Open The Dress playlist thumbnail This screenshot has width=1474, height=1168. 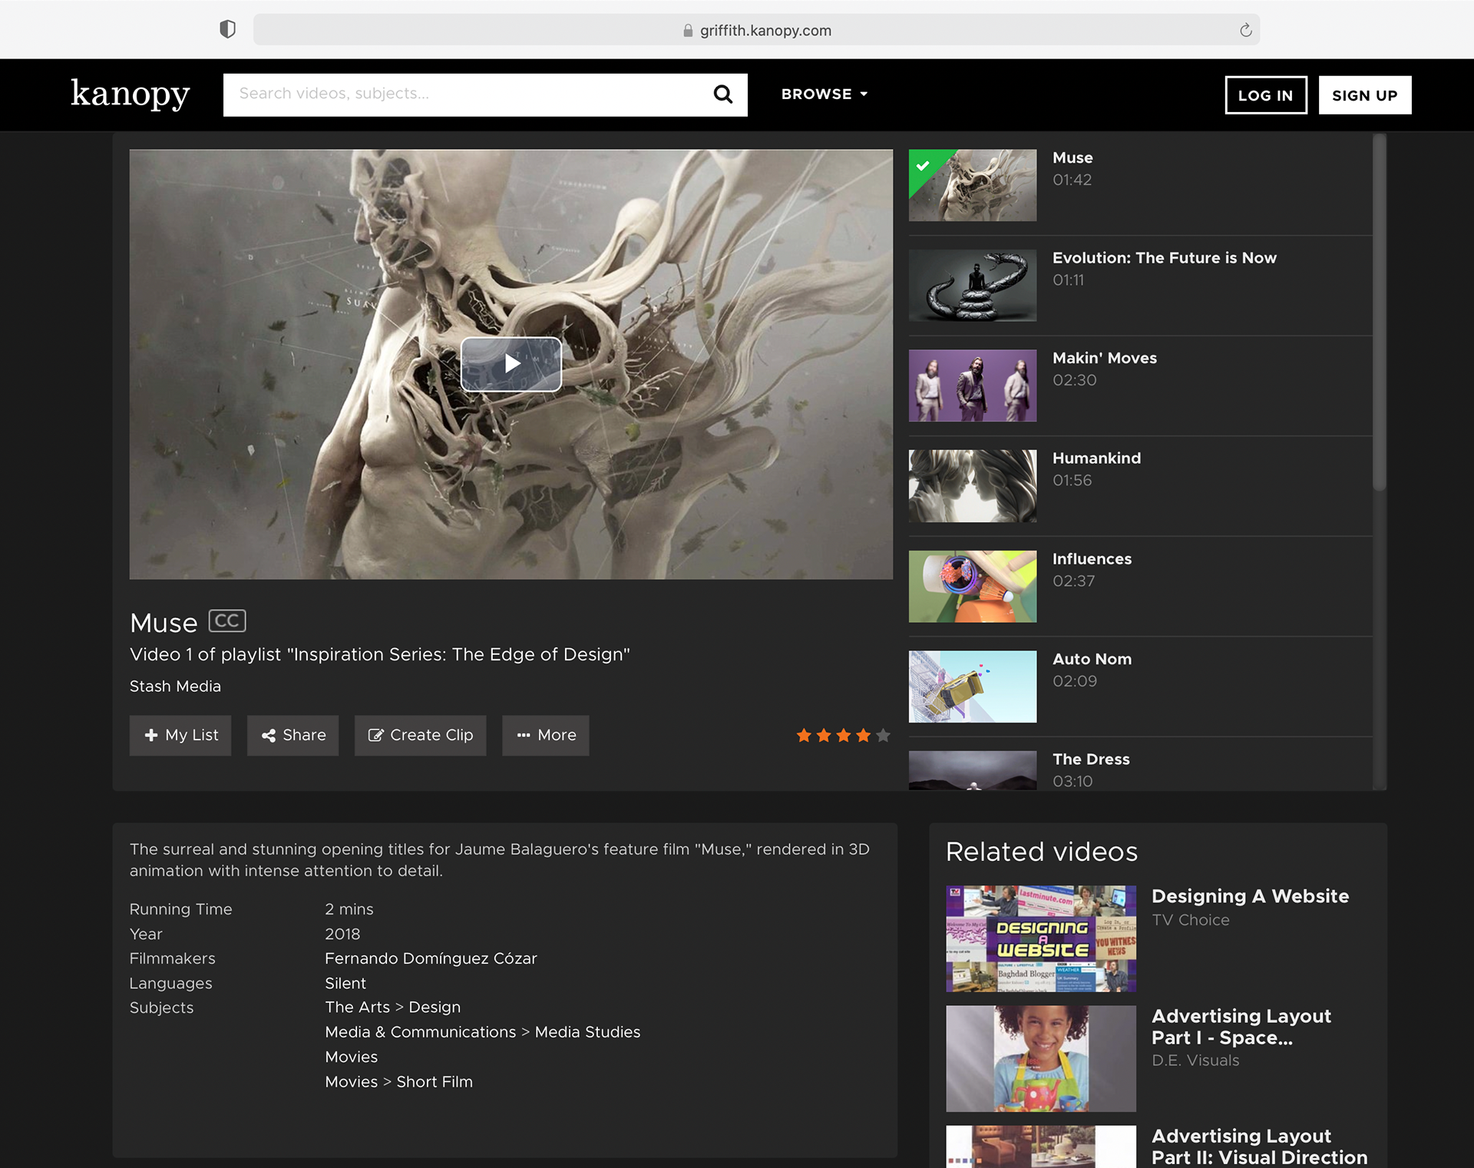(x=973, y=770)
